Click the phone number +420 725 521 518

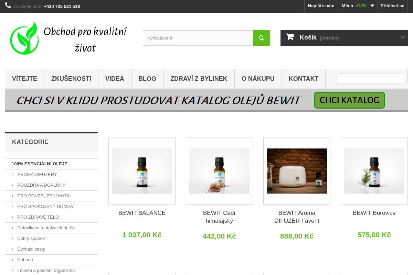pyautogui.click(x=62, y=6)
